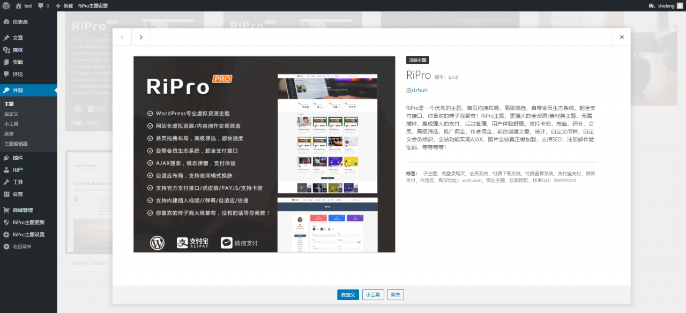Click the pushpin icon beside 文章

6,38
